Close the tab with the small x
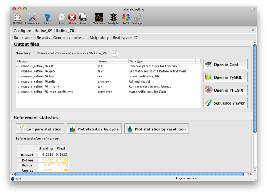 coord(253,30)
